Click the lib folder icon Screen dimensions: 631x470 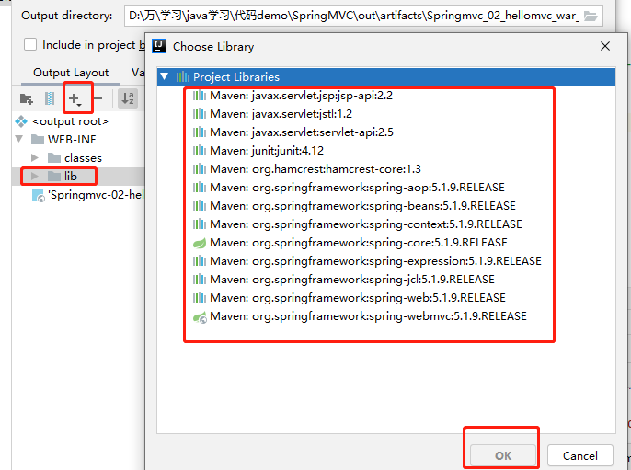54,177
